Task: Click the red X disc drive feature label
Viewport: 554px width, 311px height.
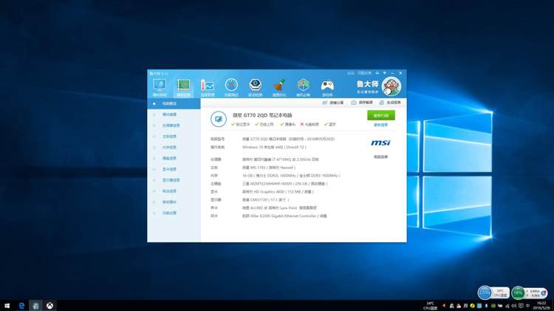Action: [310, 124]
